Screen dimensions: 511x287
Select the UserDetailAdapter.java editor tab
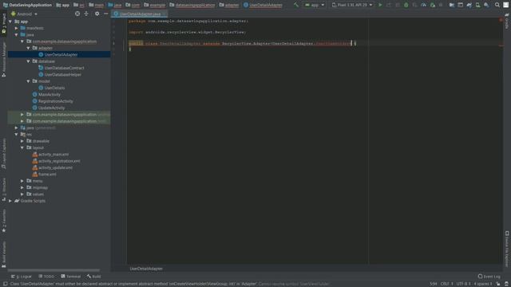[x=140, y=14]
